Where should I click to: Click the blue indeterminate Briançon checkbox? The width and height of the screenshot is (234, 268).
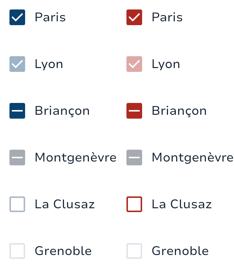[x=17, y=111]
